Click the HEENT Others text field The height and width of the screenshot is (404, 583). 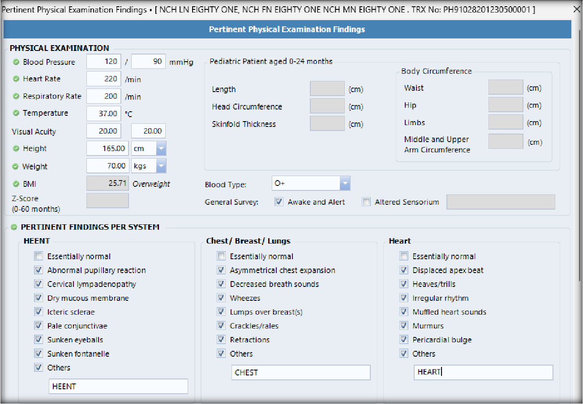(118, 387)
